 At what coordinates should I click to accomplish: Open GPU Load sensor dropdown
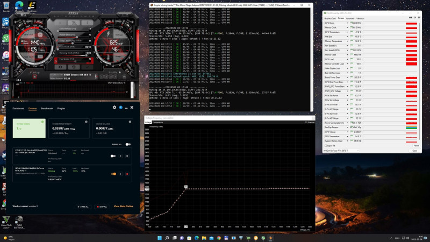click(347, 59)
